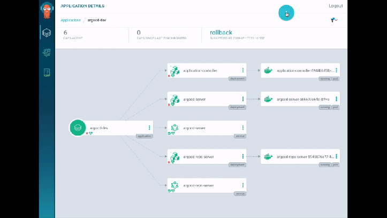Click the application-controller deployment icon
The image size is (387, 218).
point(174,70)
